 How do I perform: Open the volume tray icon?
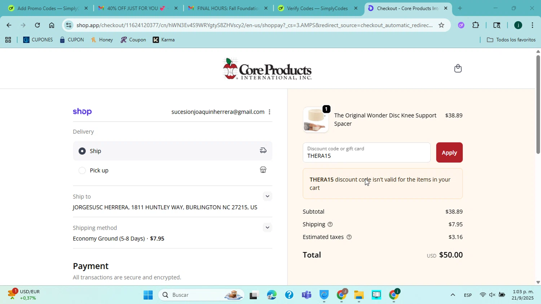coord(492,295)
